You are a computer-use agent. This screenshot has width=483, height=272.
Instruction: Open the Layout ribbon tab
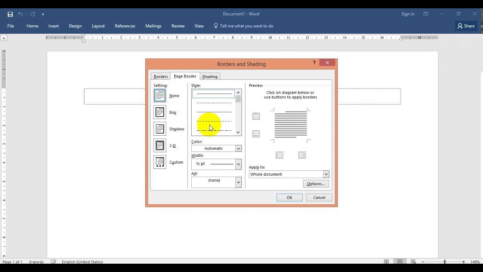98,26
